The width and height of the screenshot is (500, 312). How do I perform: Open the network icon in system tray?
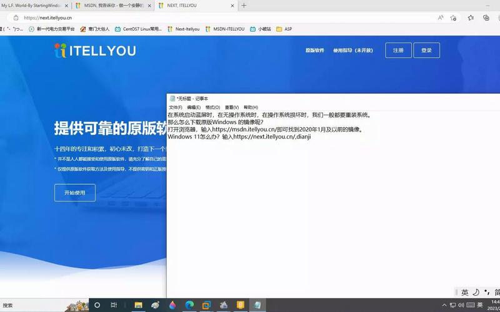click(x=452, y=305)
